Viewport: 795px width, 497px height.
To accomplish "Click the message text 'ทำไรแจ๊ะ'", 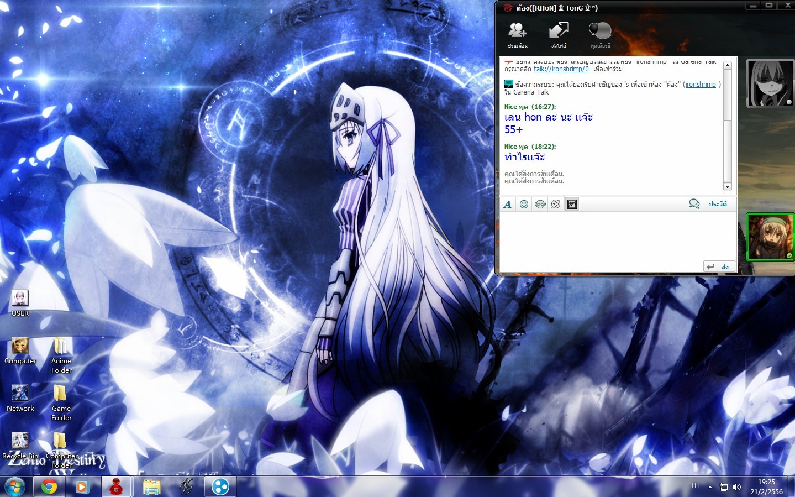I will click(525, 157).
